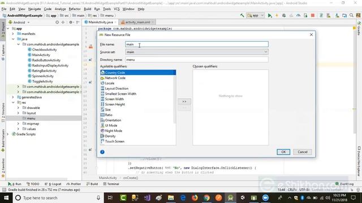Click Cancel in New Resource File
The height and width of the screenshot is (203, 362).
[303, 152]
